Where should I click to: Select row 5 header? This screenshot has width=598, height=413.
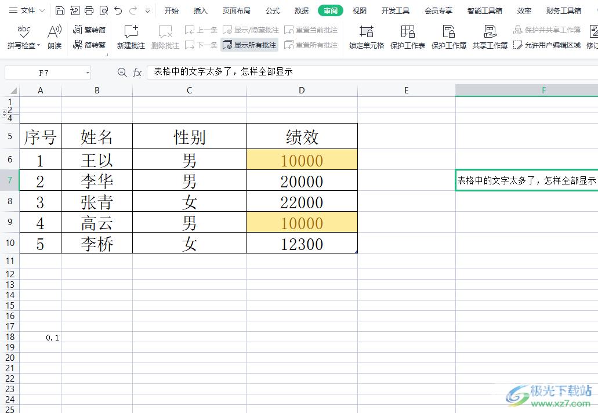pyautogui.click(x=10, y=136)
